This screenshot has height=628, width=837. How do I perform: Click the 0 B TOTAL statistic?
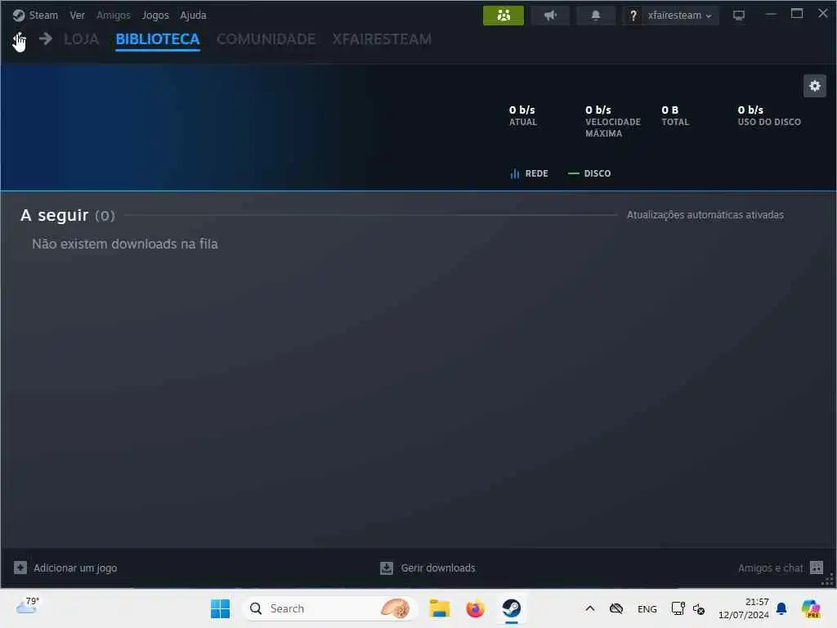(675, 115)
